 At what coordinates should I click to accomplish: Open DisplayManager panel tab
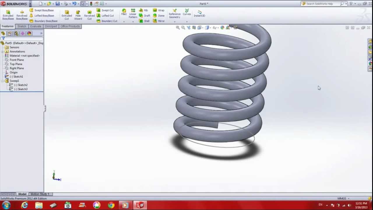[x=29, y=34]
